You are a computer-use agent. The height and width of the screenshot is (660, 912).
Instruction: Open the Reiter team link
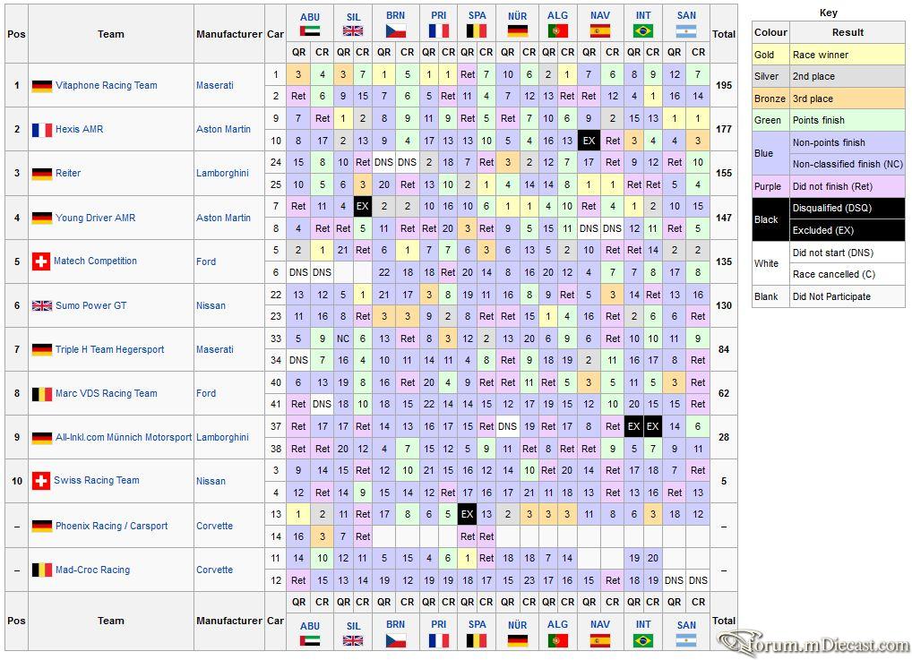coord(68,174)
